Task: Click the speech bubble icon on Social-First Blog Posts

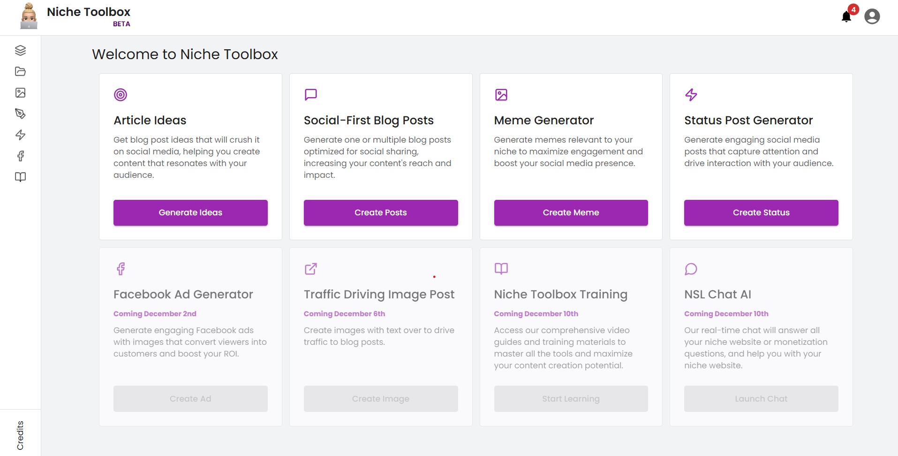Action: pyautogui.click(x=311, y=94)
